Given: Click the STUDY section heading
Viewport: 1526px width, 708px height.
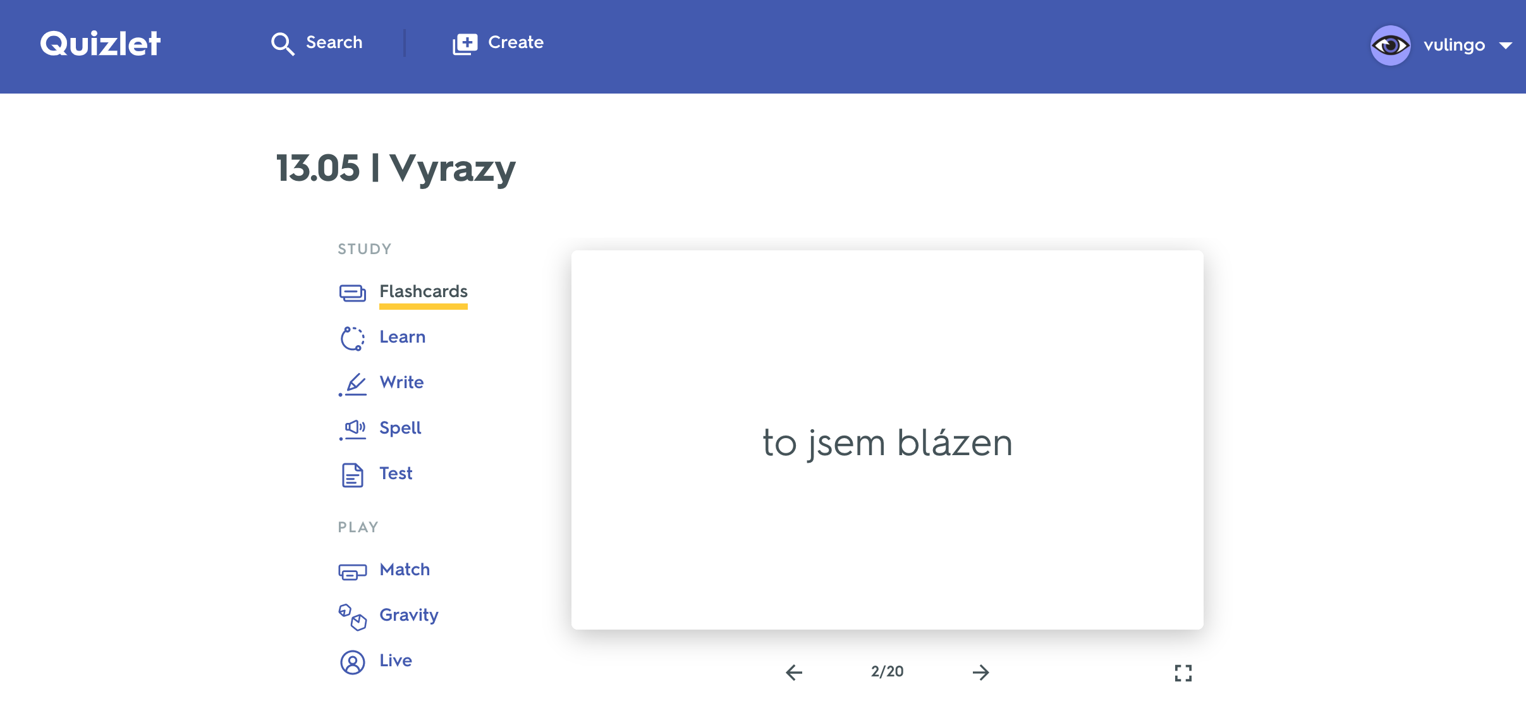Looking at the screenshot, I should [364, 249].
